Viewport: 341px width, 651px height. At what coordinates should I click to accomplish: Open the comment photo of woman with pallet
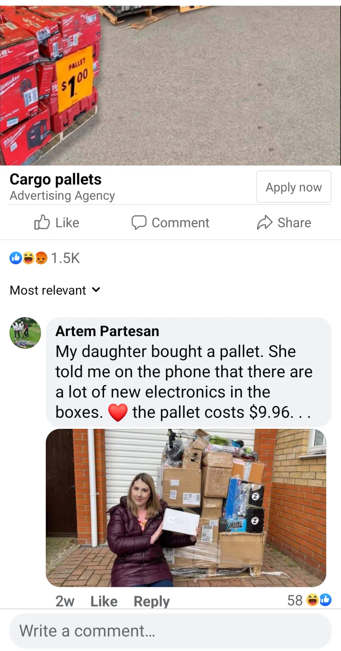pyautogui.click(x=186, y=508)
